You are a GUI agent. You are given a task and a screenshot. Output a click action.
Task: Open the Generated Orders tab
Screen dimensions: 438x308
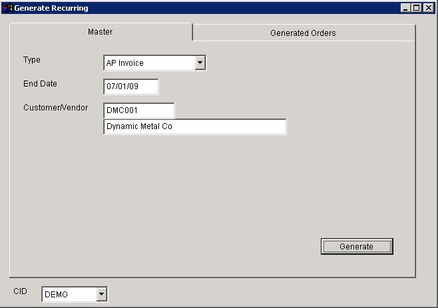point(303,33)
